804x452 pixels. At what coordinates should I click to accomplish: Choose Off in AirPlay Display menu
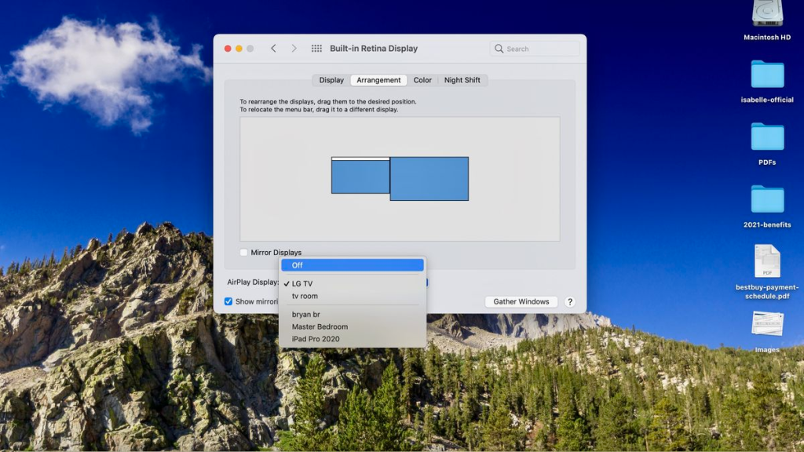(353, 265)
